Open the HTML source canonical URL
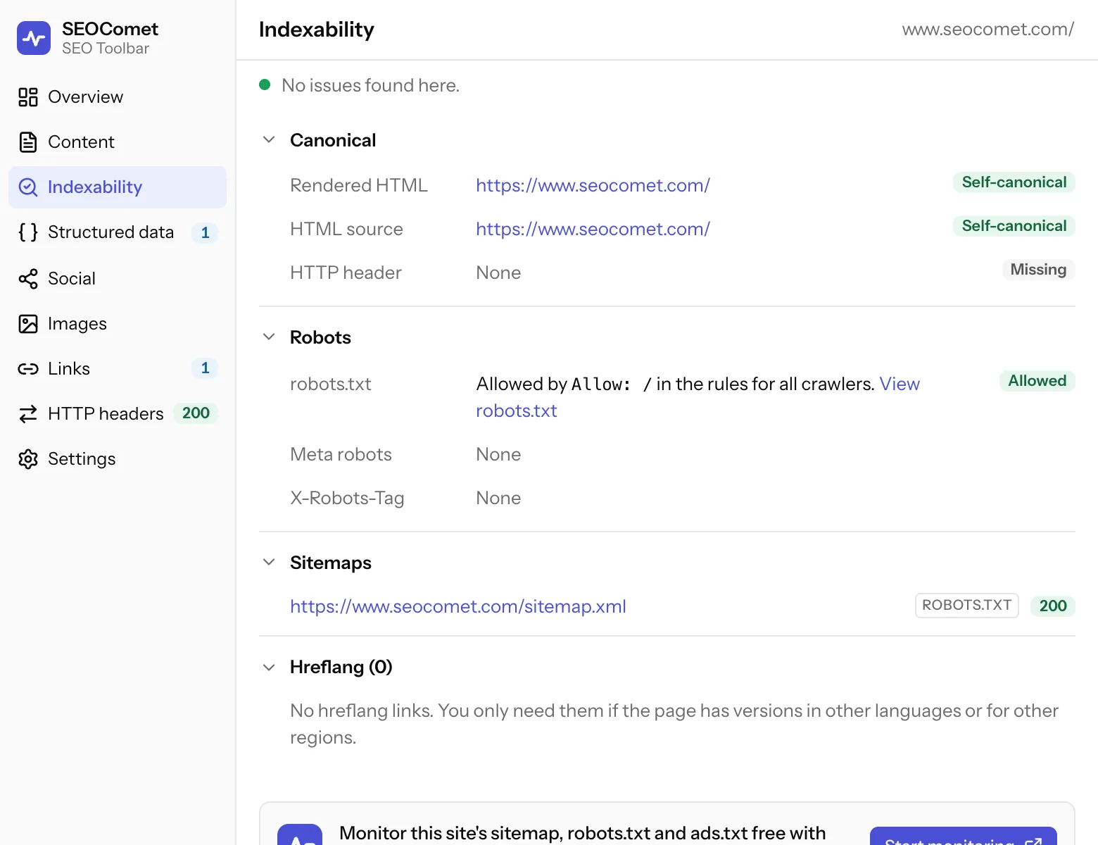Image resolution: width=1098 pixels, height=845 pixels. click(x=593, y=229)
